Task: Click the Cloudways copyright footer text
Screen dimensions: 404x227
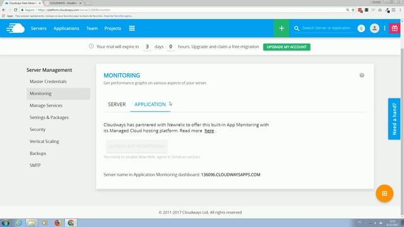Action: point(200,212)
